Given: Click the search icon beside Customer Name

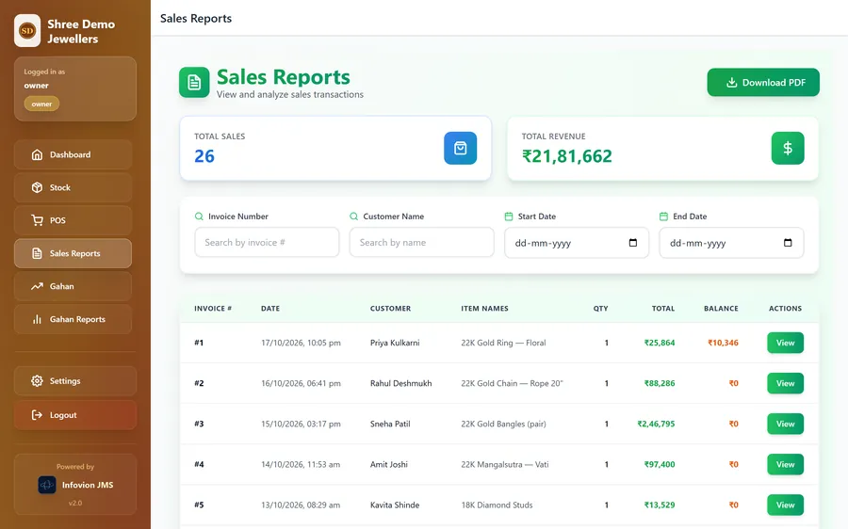Looking at the screenshot, I should click(353, 216).
